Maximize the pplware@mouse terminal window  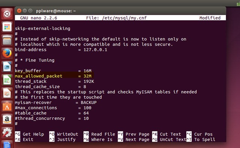click(x=30, y=11)
